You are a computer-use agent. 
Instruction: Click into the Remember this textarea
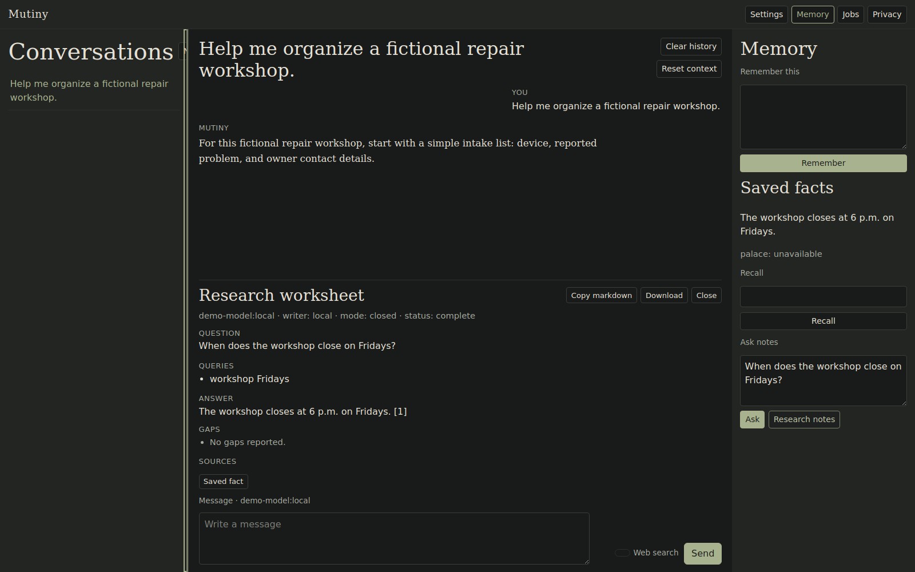pyautogui.click(x=823, y=117)
